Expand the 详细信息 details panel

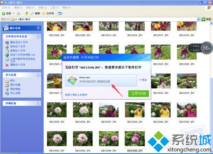click(38, 103)
